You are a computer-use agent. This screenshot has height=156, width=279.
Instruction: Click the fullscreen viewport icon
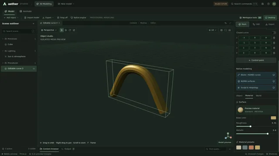click(225, 30)
